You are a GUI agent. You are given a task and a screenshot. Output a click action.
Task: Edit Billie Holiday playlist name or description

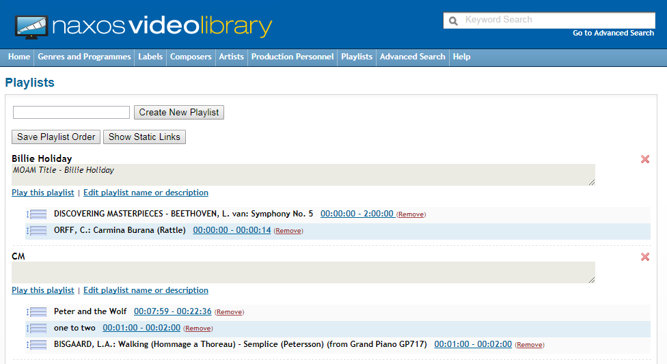pyautogui.click(x=146, y=193)
